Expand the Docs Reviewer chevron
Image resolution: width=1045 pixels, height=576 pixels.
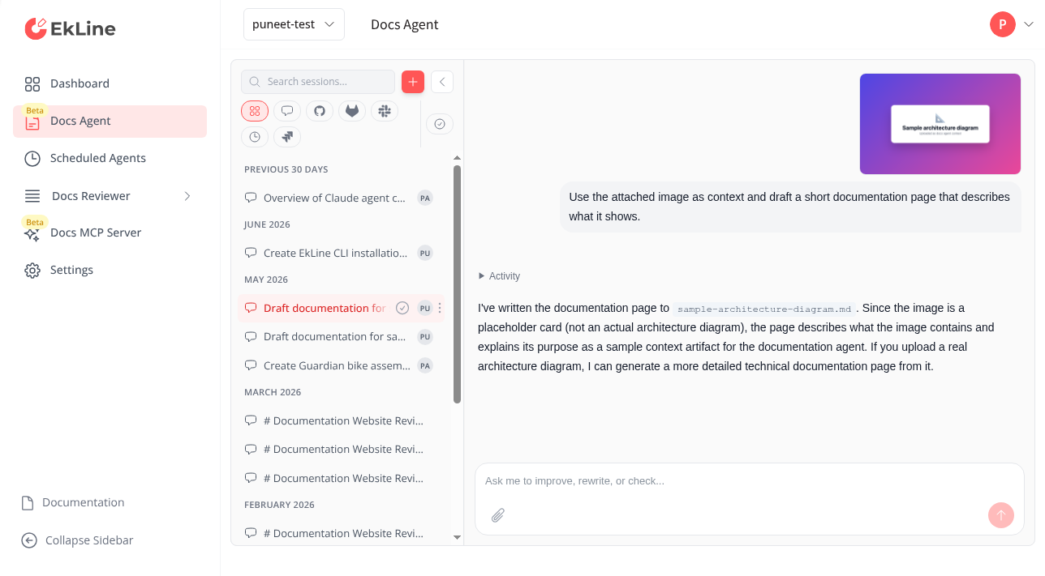click(x=187, y=196)
